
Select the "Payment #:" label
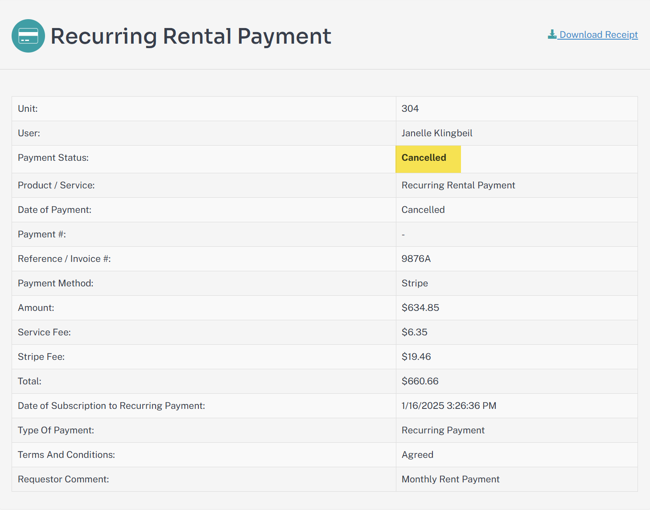tap(42, 234)
